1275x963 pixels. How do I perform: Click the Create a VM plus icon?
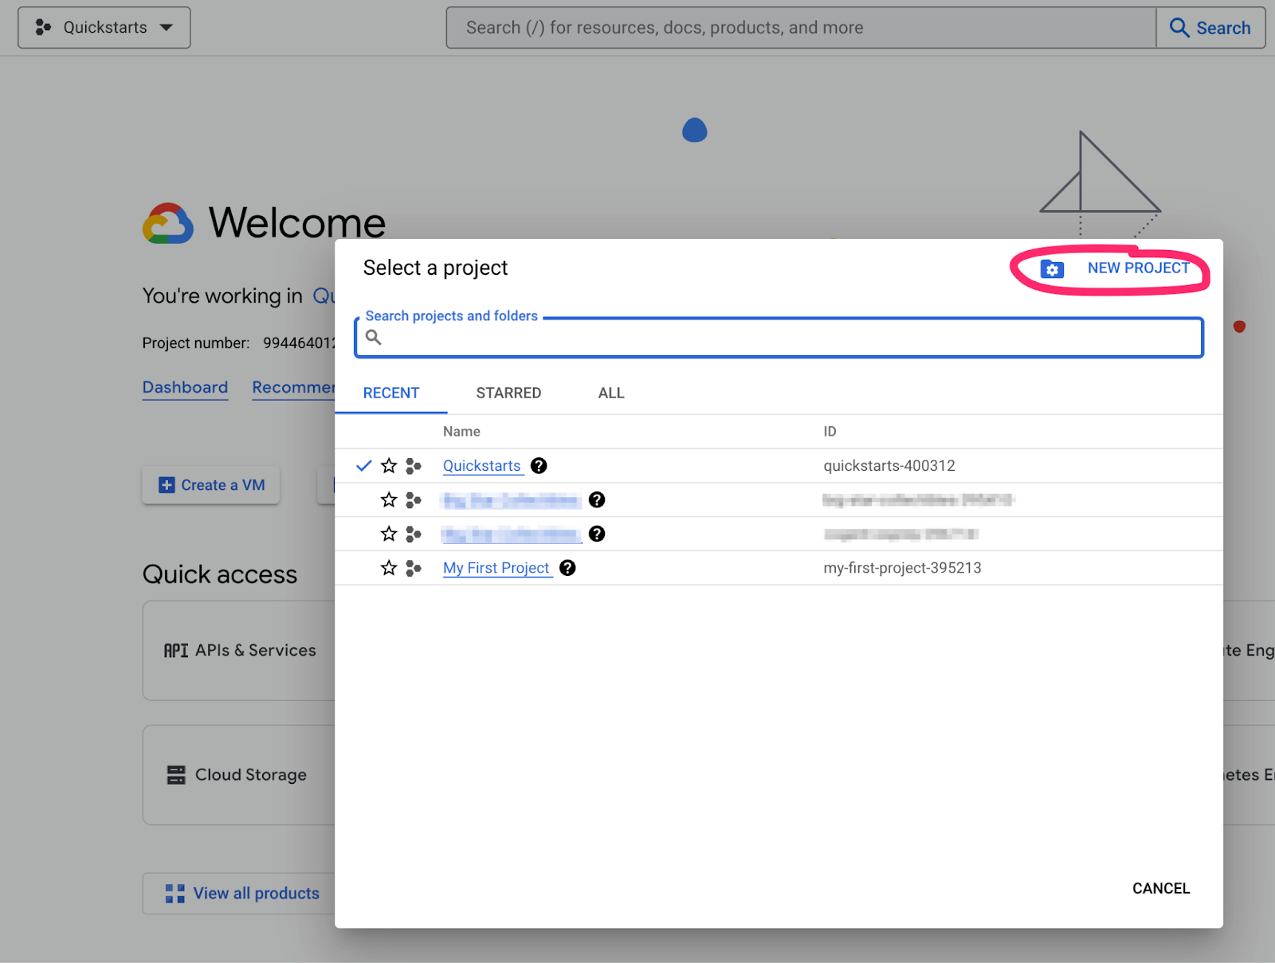(x=167, y=484)
